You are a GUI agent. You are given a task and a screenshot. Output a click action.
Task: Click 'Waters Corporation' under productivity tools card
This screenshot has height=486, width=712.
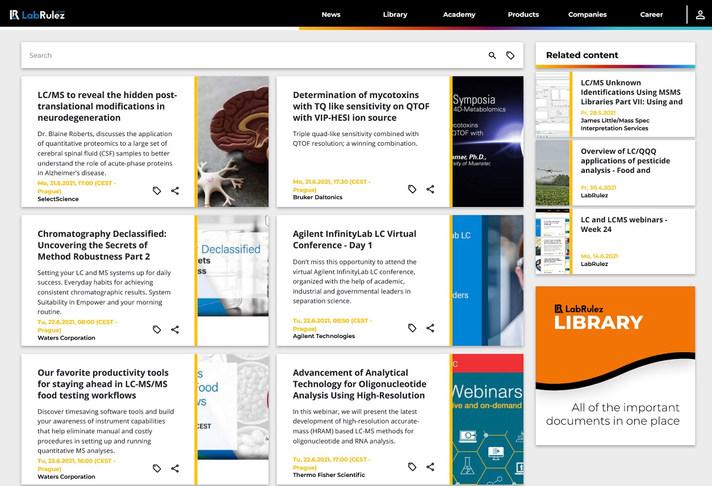tap(66, 477)
